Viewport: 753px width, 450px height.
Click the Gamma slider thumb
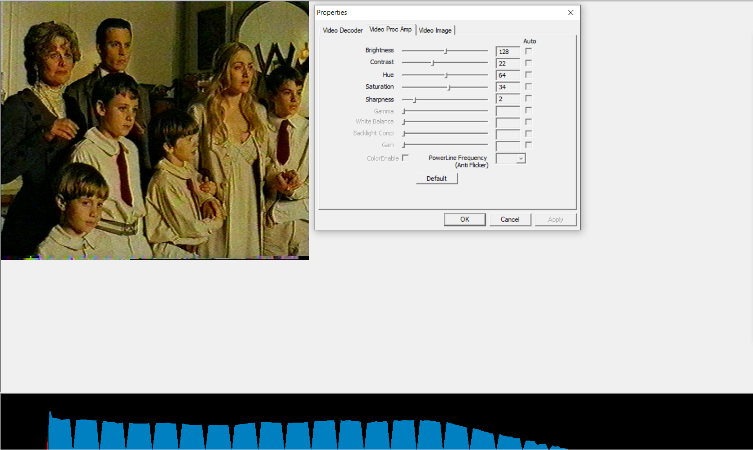(404, 111)
